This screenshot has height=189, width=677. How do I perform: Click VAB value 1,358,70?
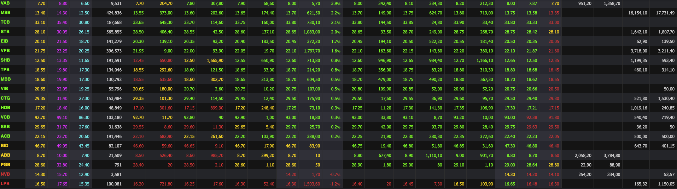click(612, 4)
